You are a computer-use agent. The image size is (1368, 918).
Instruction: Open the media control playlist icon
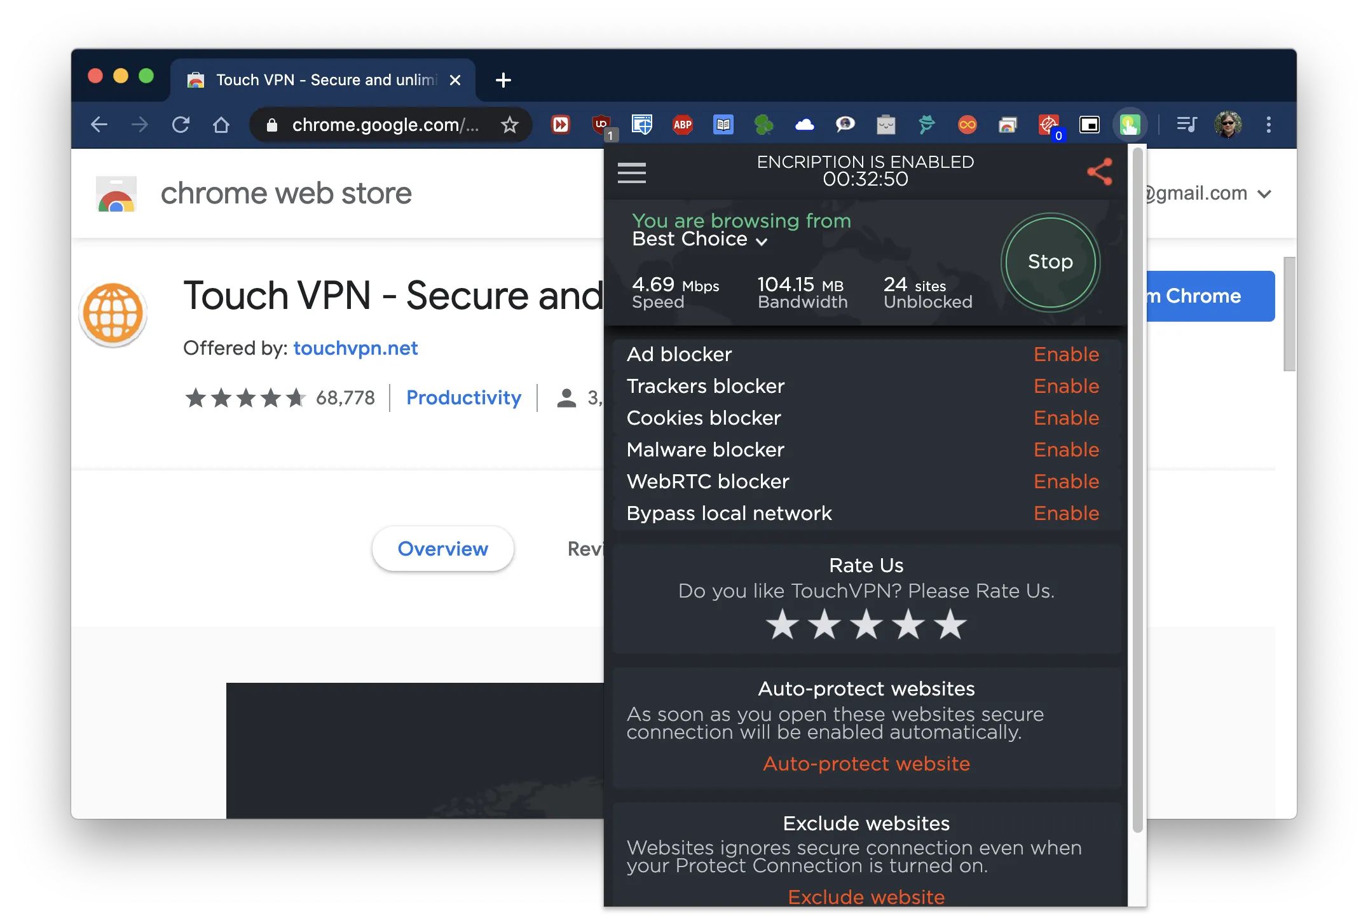(1186, 125)
